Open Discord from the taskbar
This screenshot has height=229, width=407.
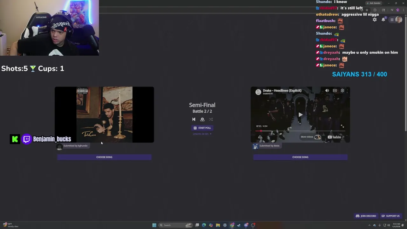246,225
